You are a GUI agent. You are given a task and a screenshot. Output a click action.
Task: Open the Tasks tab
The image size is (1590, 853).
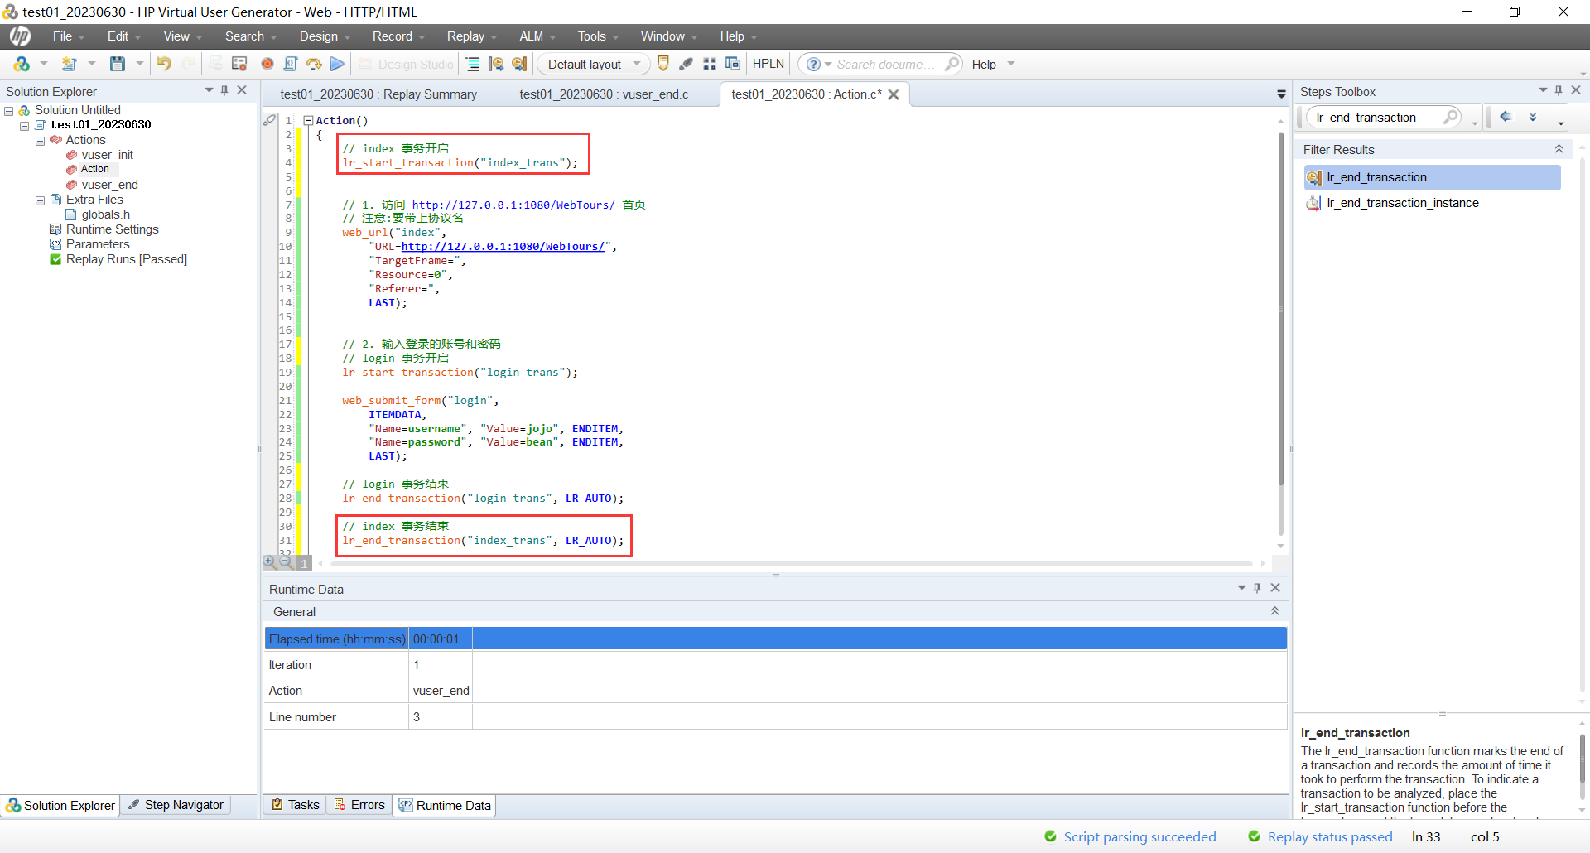296,805
